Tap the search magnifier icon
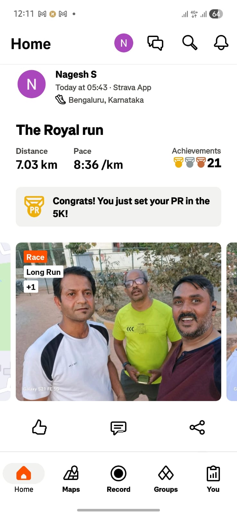 (190, 43)
